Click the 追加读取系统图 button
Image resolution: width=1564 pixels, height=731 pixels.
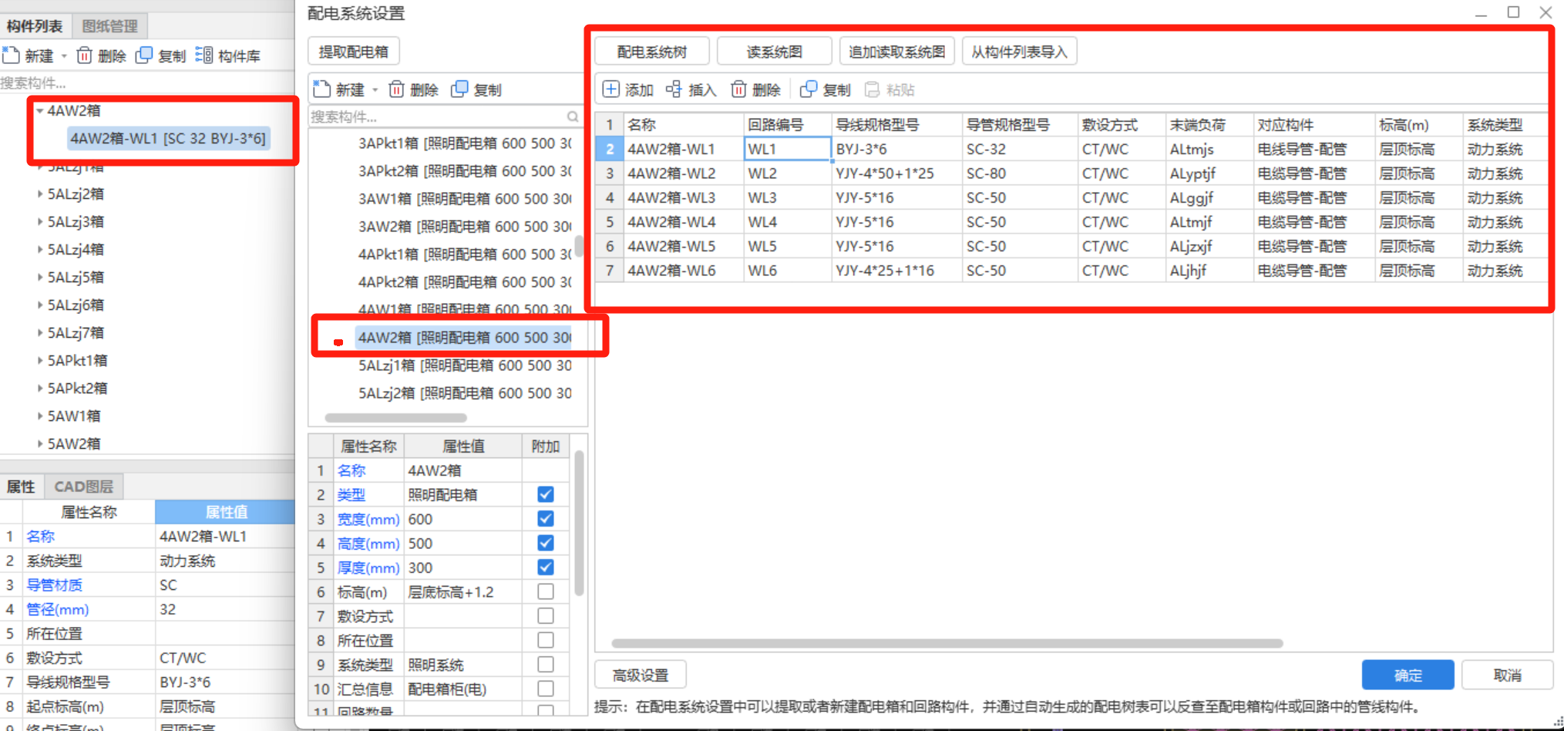[x=897, y=52]
